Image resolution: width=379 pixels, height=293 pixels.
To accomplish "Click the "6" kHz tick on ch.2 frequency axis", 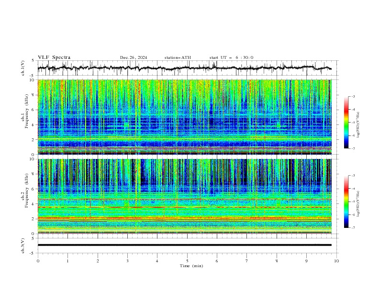I will 33,189.
